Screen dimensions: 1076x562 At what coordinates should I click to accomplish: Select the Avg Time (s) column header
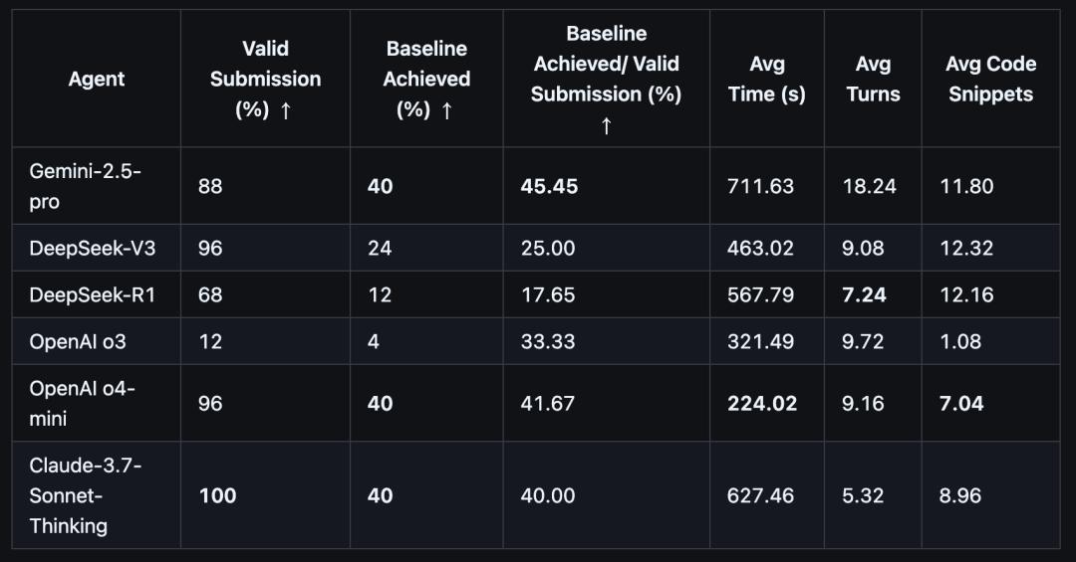[766, 79]
